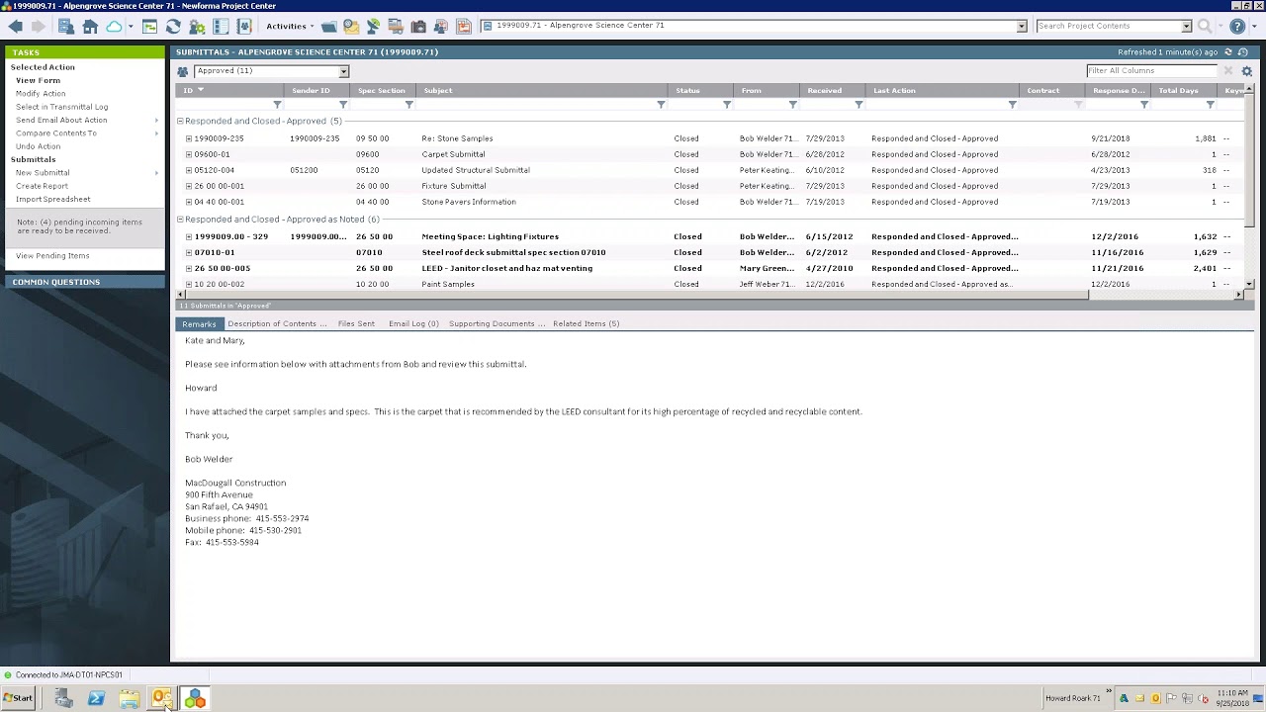Viewport: 1266px width, 712px height.
Task: Open the Files Sent tab
Action: point(356,324)
